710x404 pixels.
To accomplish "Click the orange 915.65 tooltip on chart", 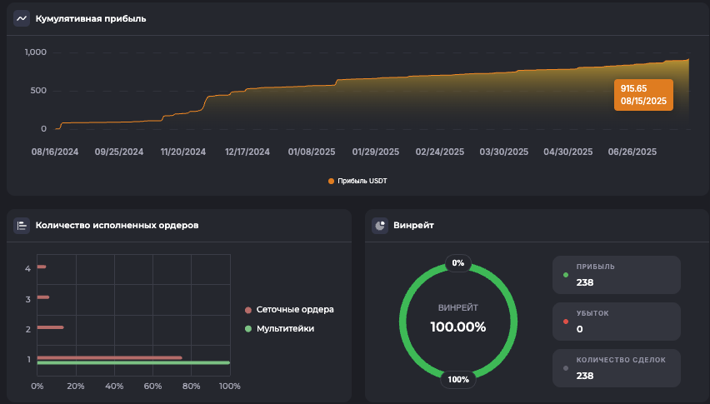I will [x=643, y=94].
